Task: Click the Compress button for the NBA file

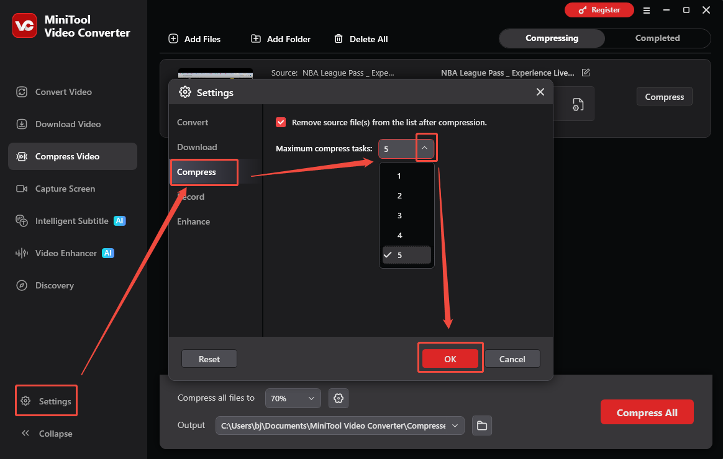Action: [x=665, y=96]
